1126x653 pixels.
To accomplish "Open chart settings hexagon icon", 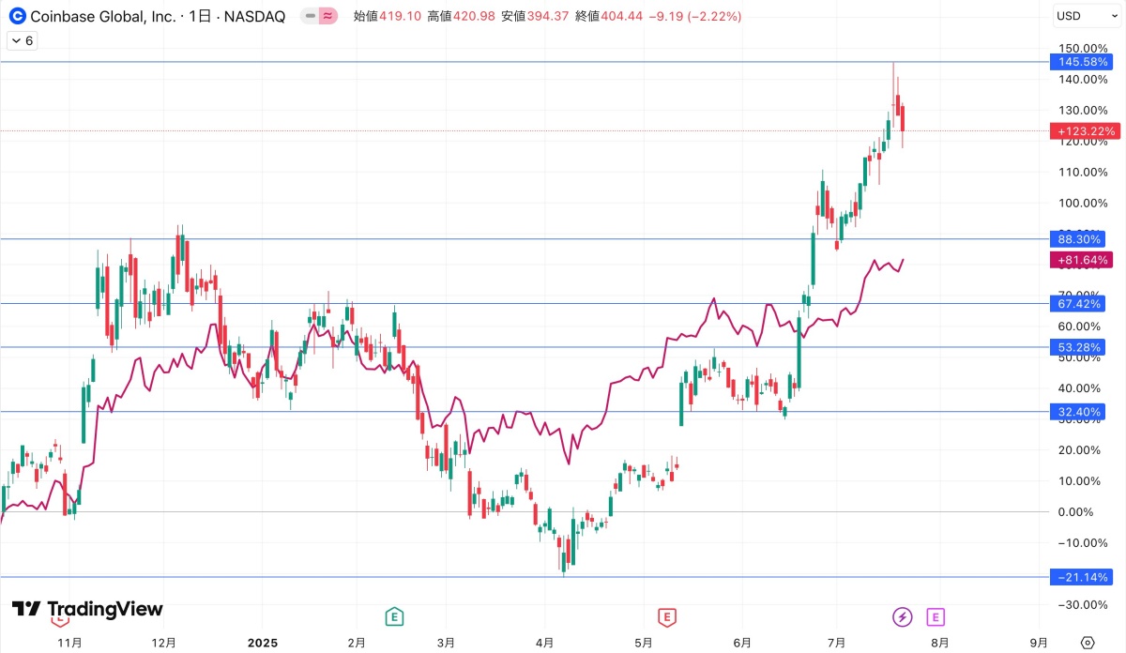I will point(1087,643).
